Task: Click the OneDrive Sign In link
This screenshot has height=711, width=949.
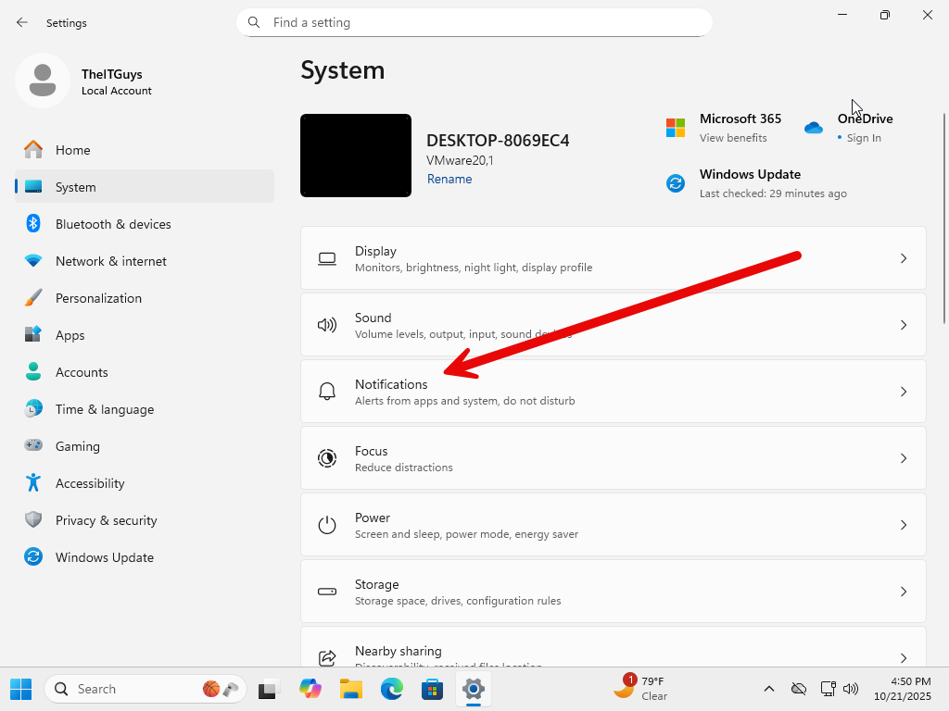Action: (864, 138)
